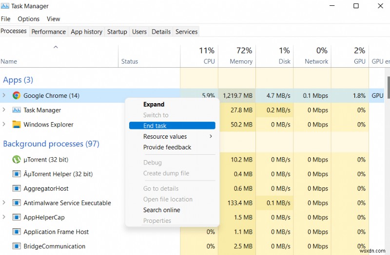Click the Application Frame Host icon

17,232
